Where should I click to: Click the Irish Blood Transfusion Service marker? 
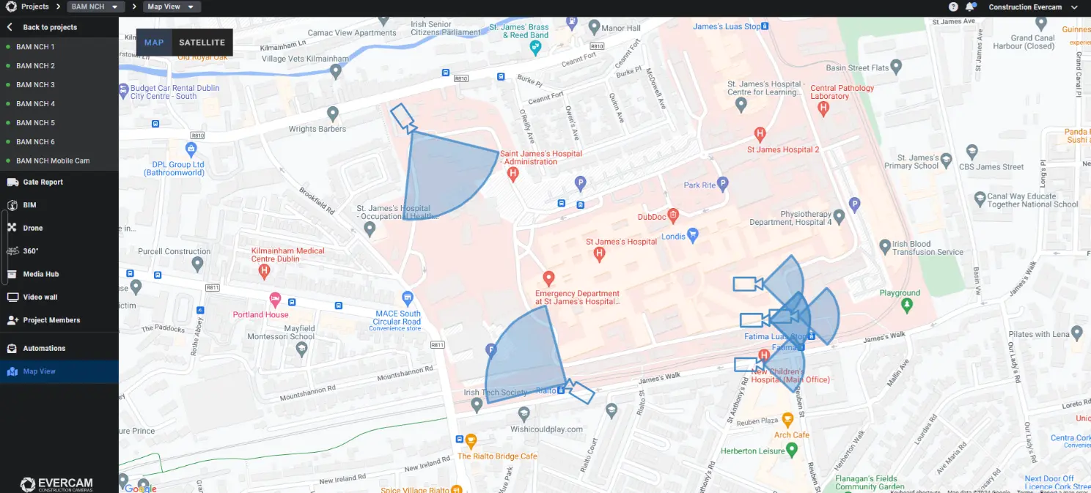click(885, 246)
